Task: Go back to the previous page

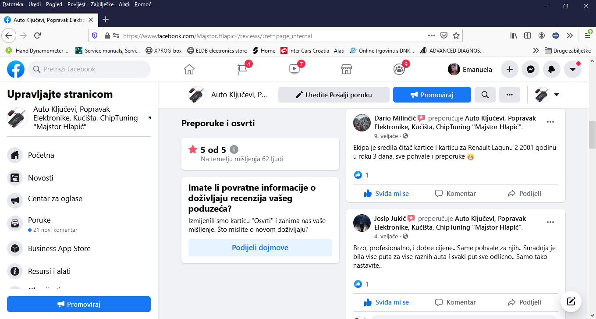Action: [x=9, y=35]
